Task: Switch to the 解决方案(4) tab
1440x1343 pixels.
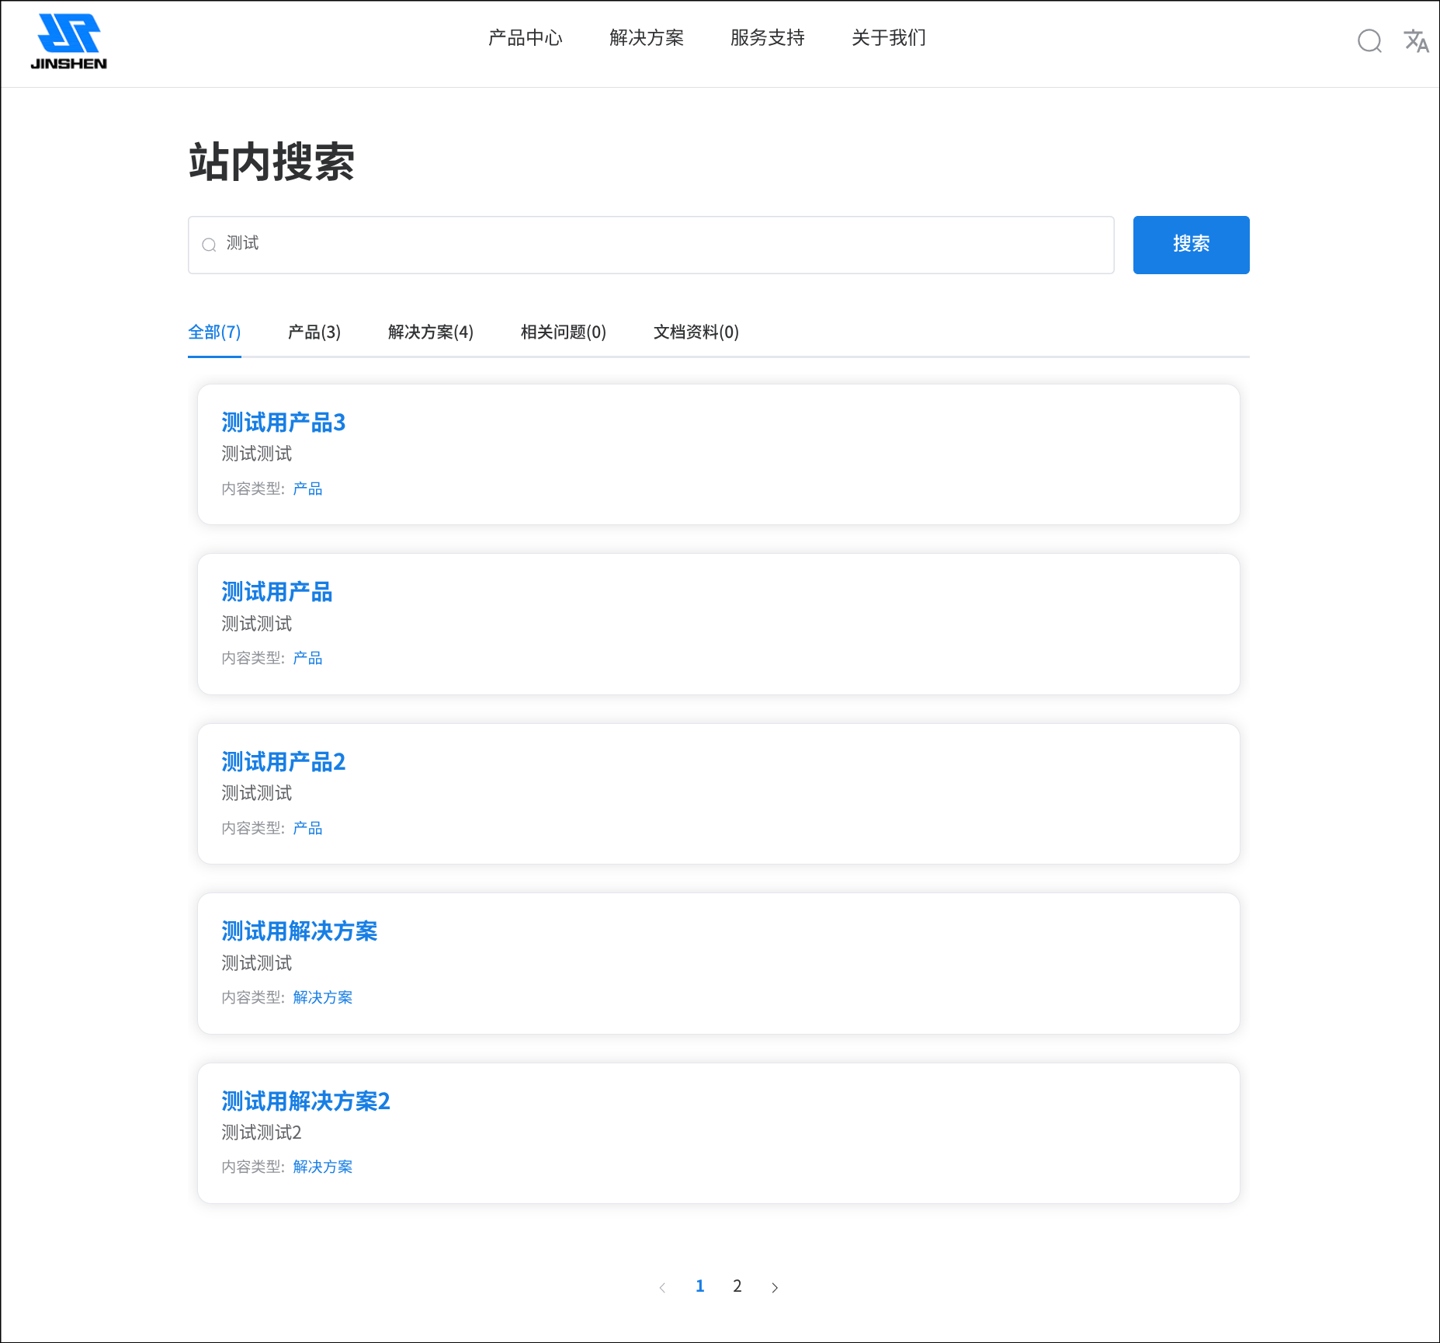Action: click(430, 332)
